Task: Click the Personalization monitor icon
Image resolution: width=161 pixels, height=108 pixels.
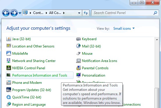Action: 78,75
